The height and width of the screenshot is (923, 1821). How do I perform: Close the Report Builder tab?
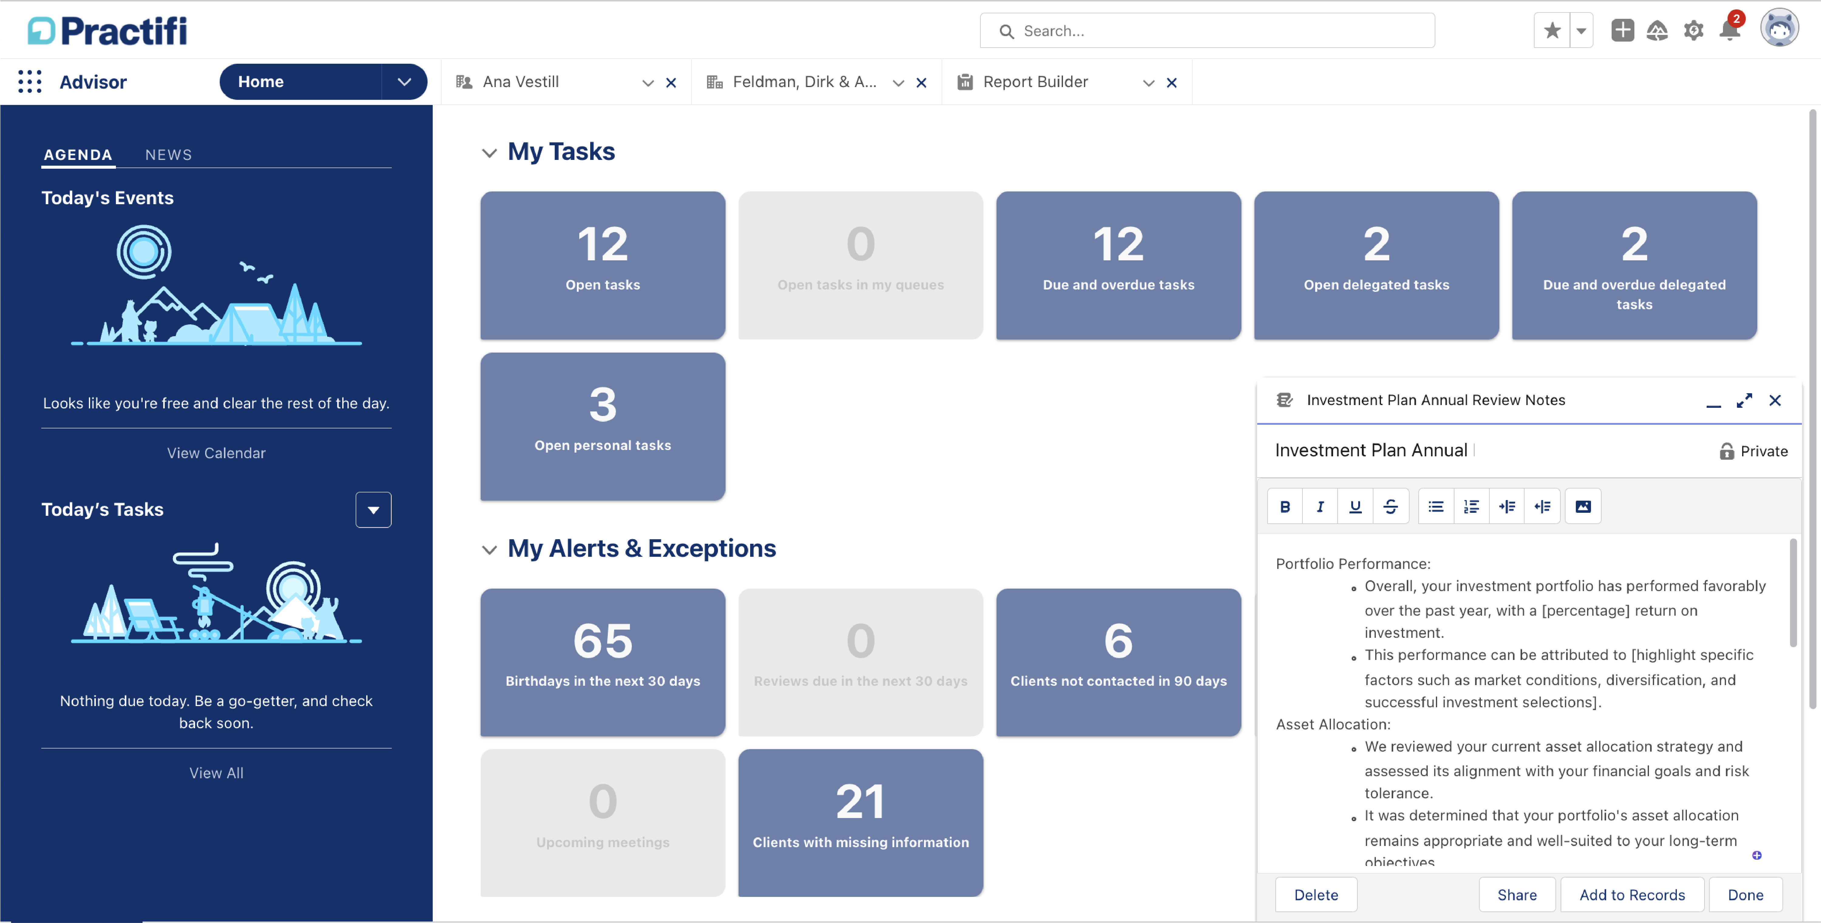tap(1171, 83)
